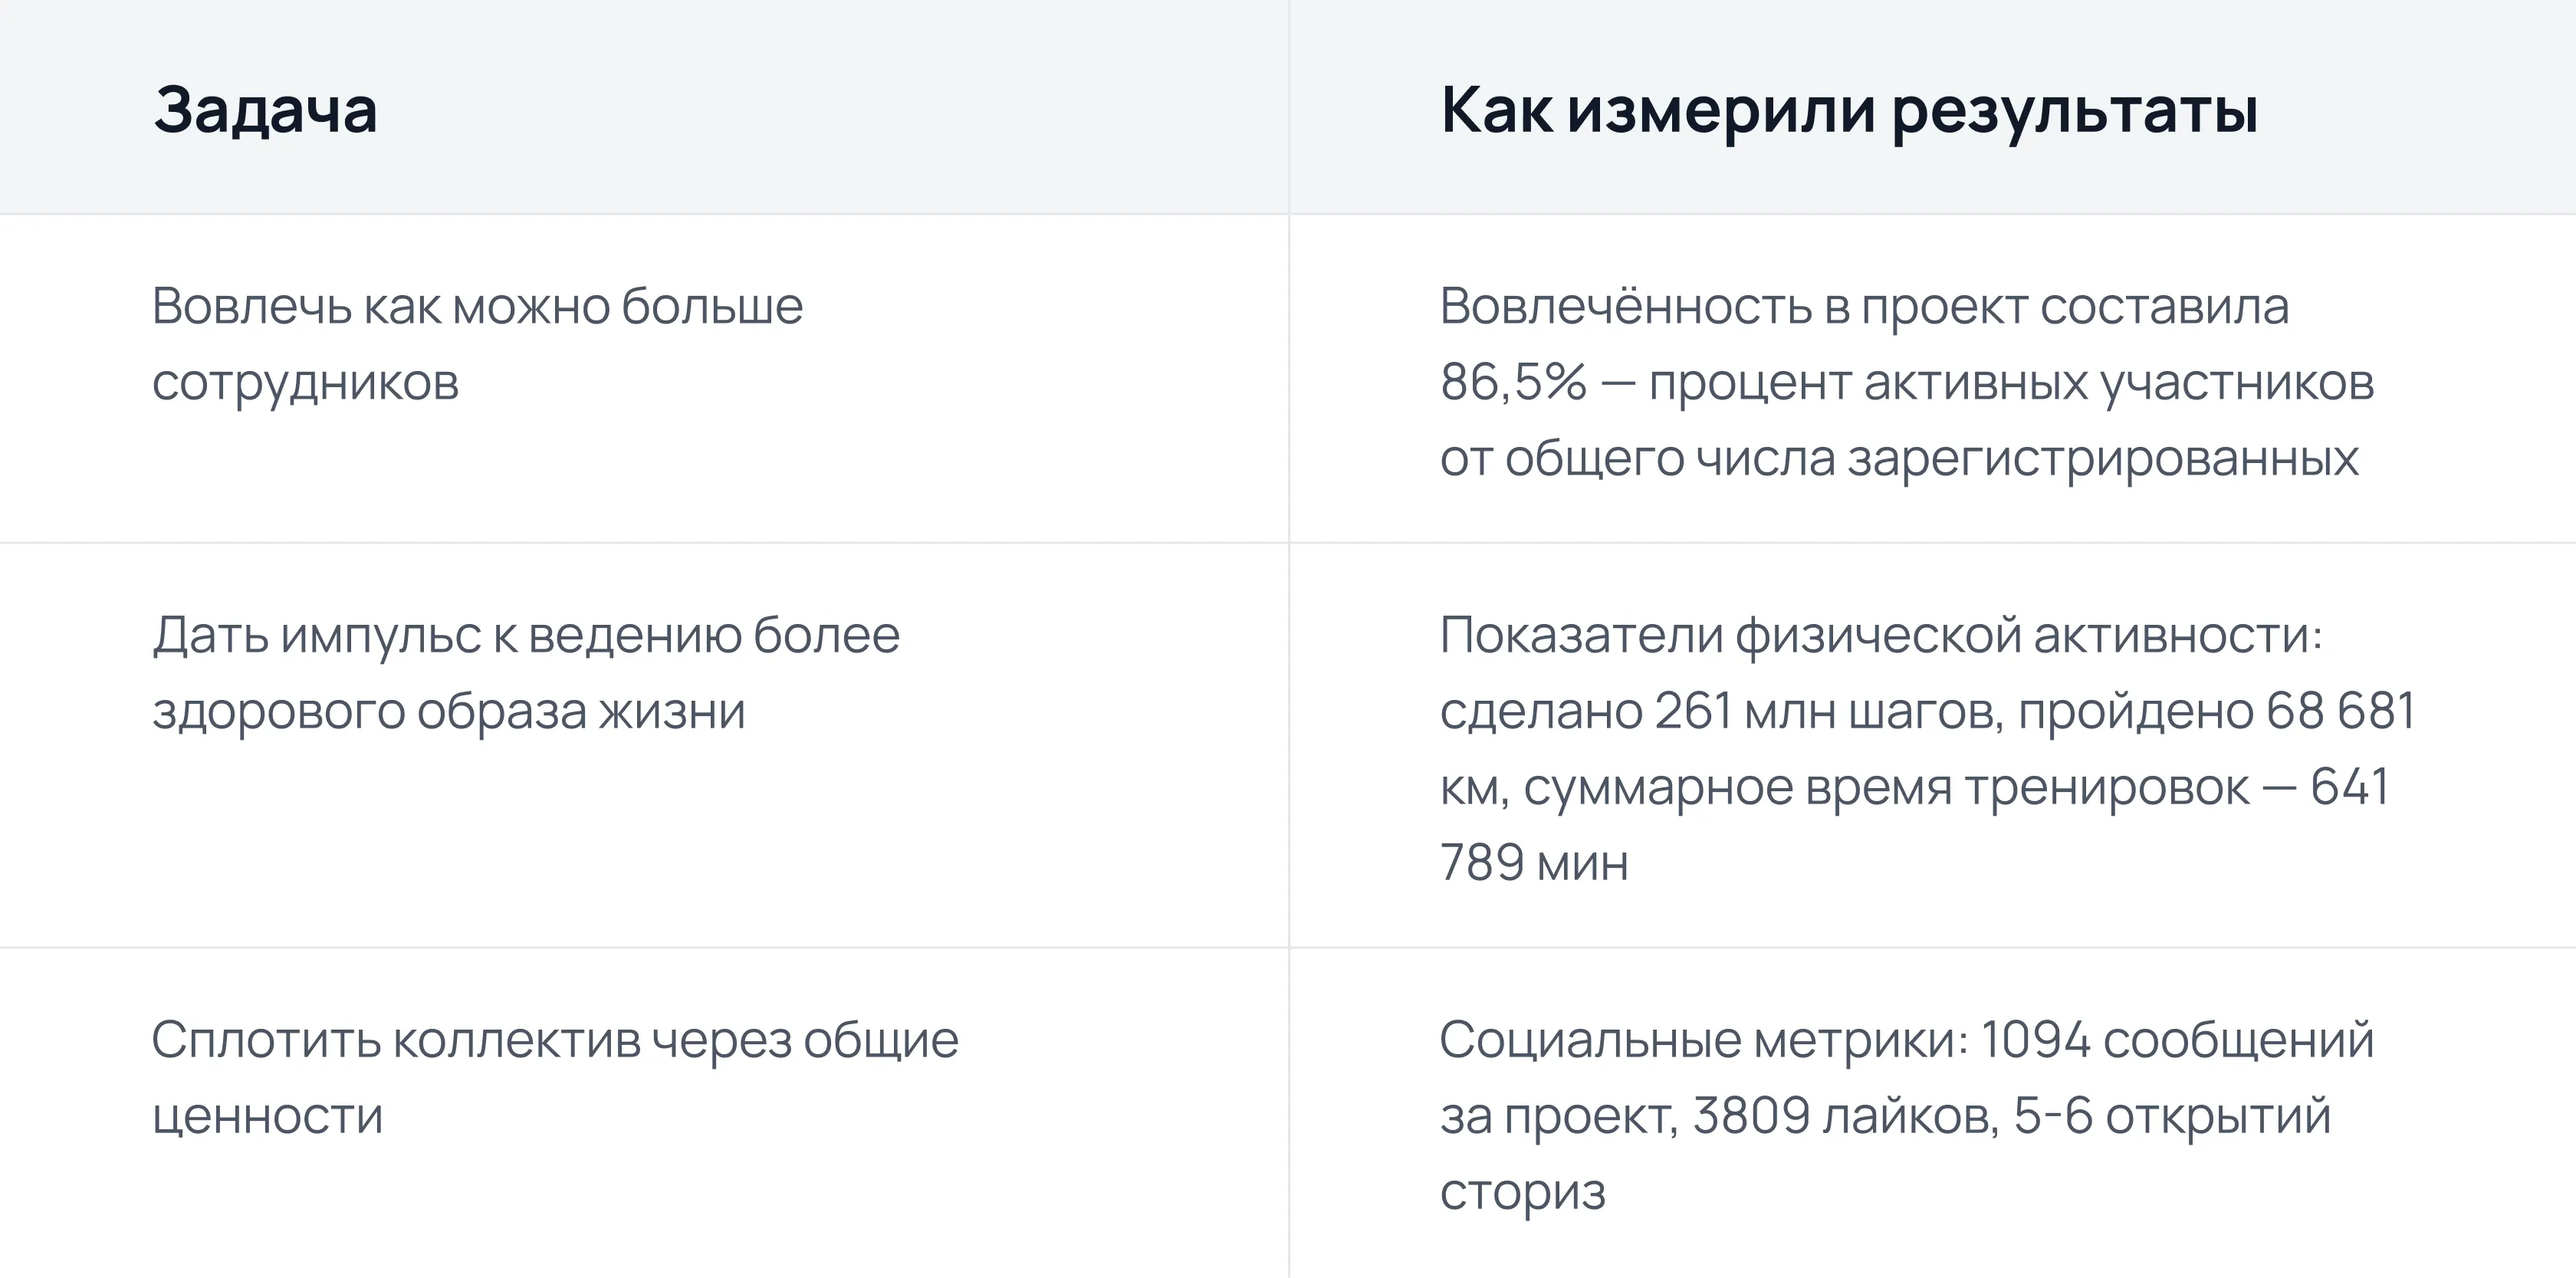Click the "Дать импульс к ведению более" line
The width and height of the screenshot is (2576, 1278).
click(526, 635)
